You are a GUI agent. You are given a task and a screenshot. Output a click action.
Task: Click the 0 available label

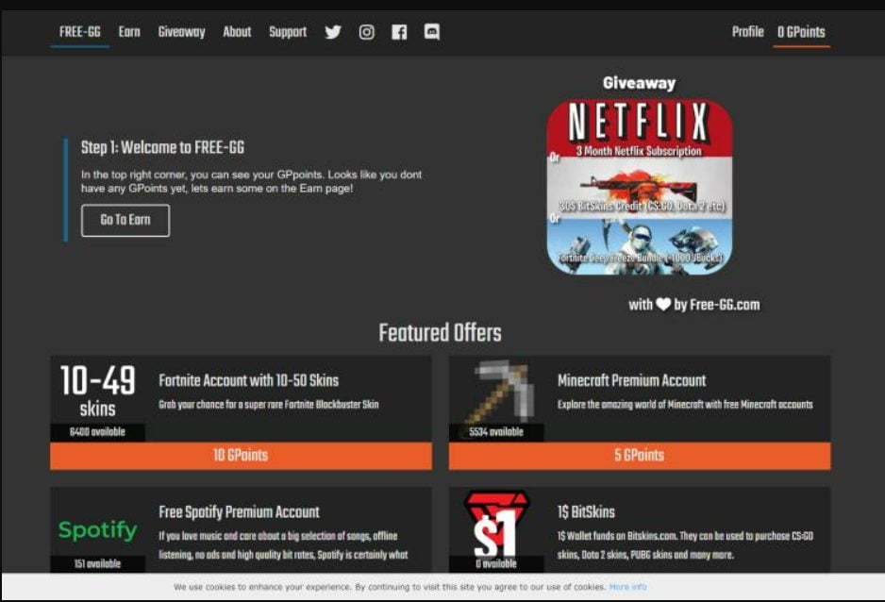click(496, 563)
